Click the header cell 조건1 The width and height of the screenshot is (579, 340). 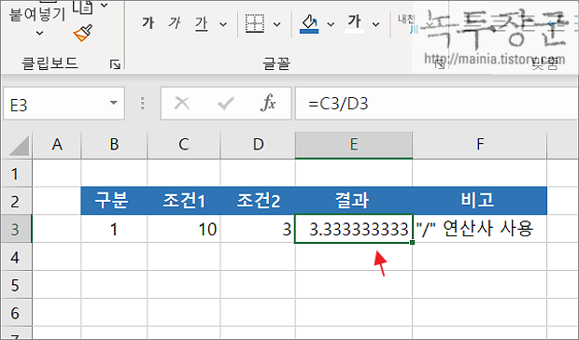[184, 201]
